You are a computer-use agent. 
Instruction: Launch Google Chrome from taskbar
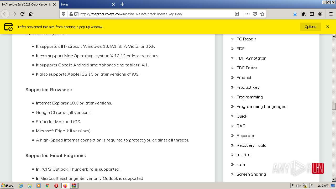point(48,186)
